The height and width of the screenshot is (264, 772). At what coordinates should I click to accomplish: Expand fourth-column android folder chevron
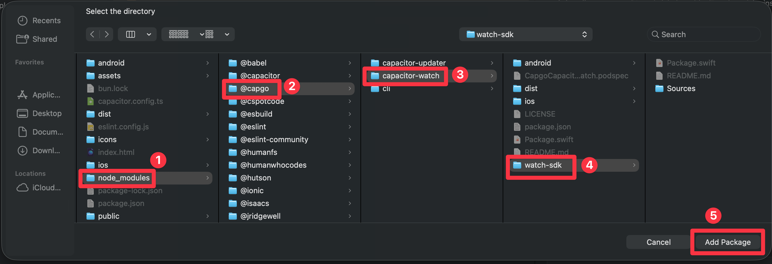coord(634,63)
